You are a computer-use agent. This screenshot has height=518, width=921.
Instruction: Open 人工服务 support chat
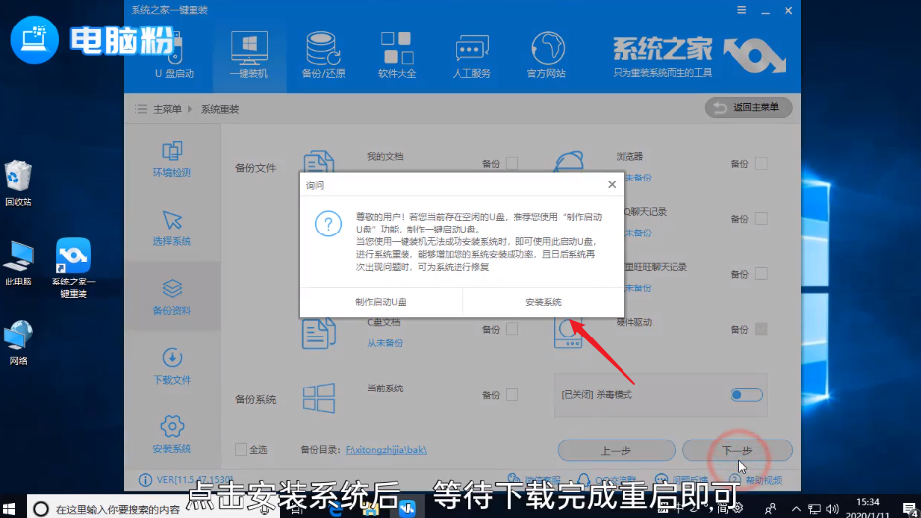[x=471, y=56]
